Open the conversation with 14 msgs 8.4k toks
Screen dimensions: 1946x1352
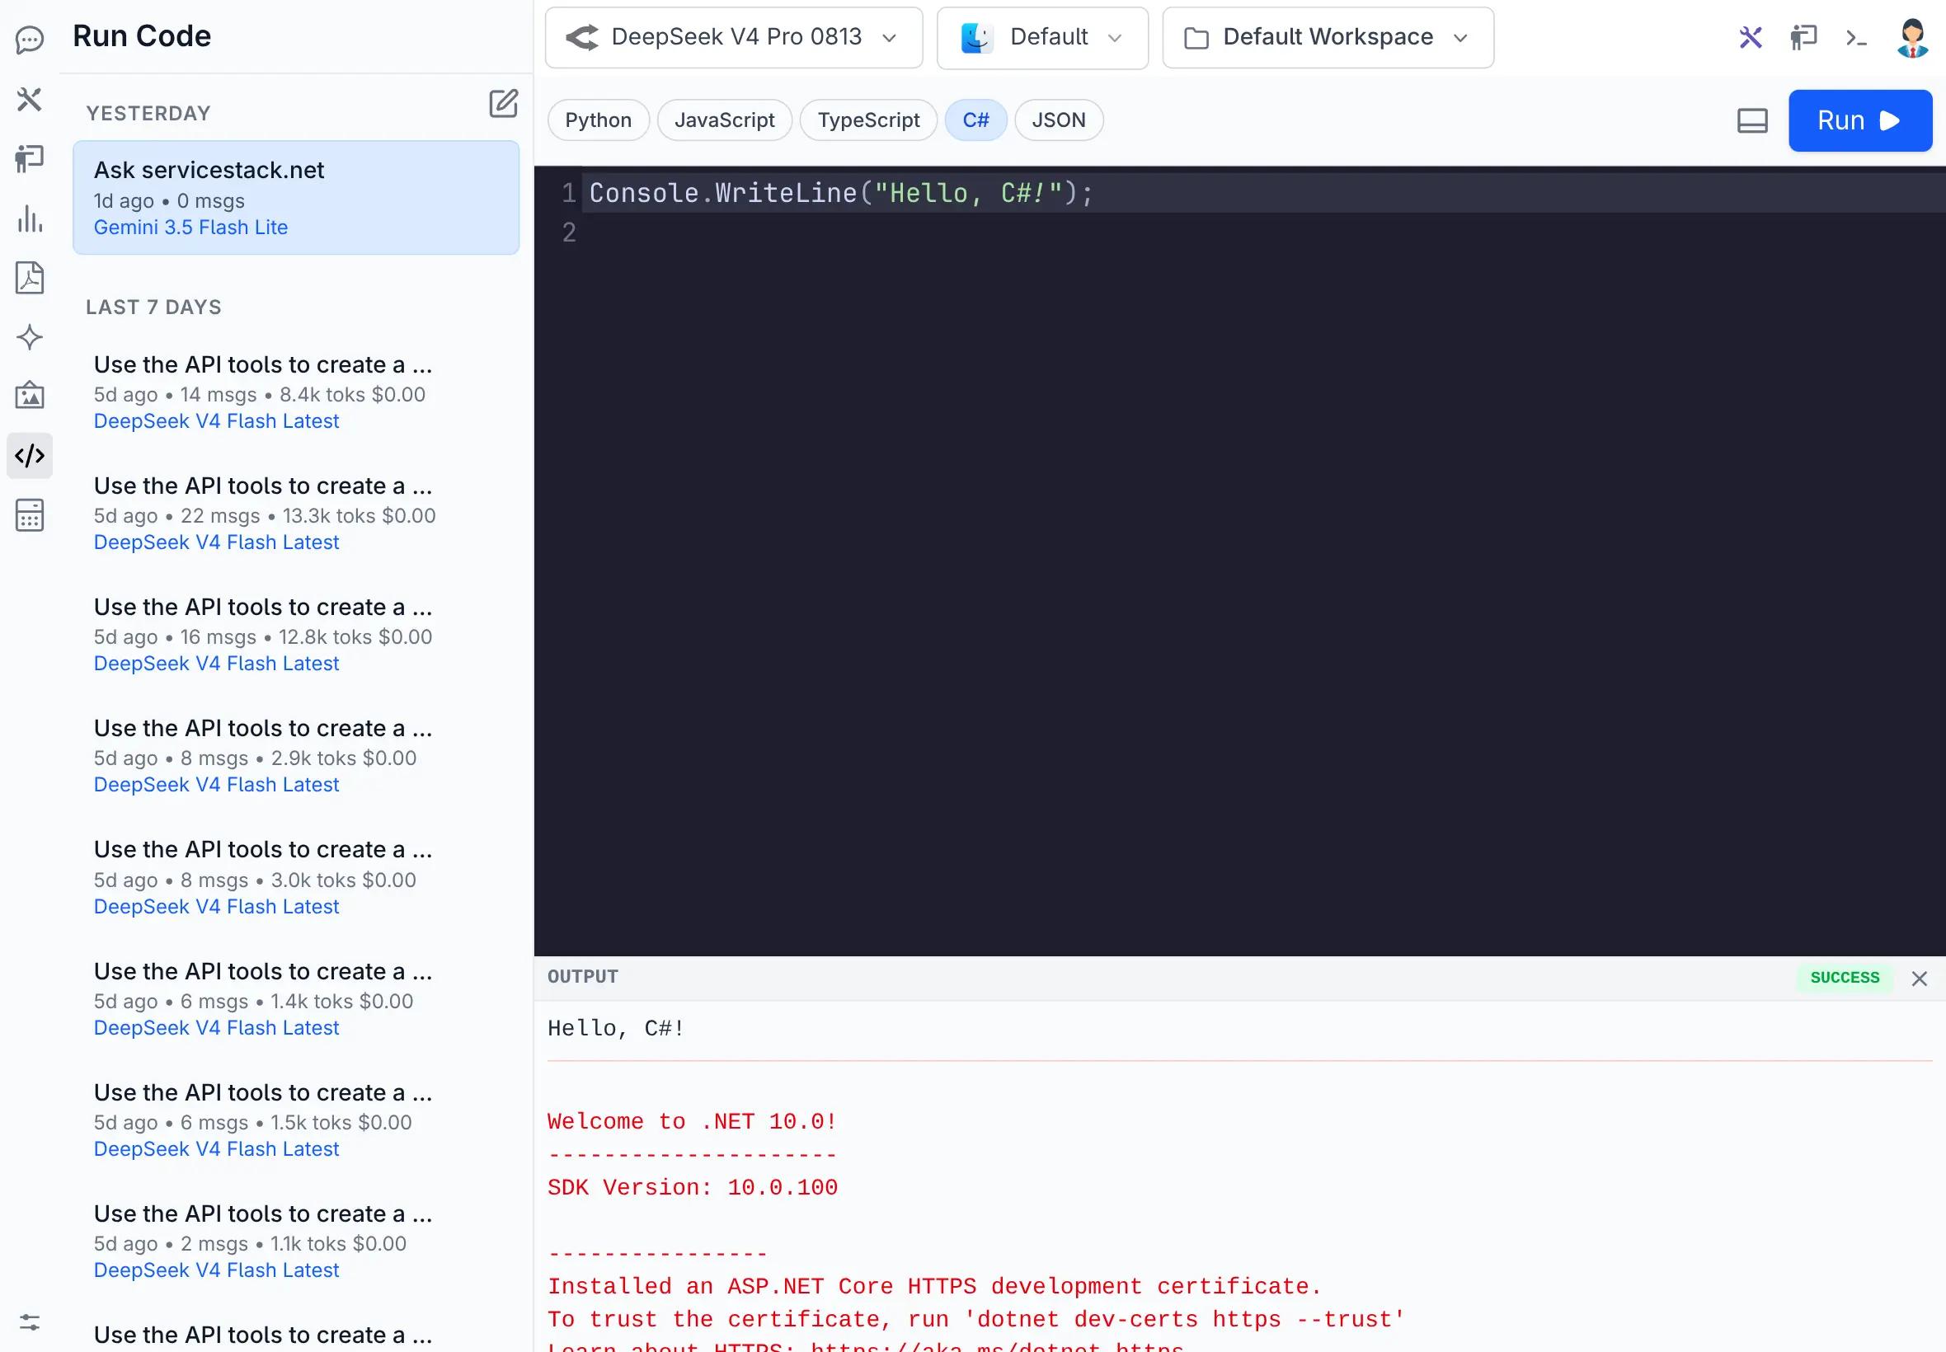tap(296, 392)
